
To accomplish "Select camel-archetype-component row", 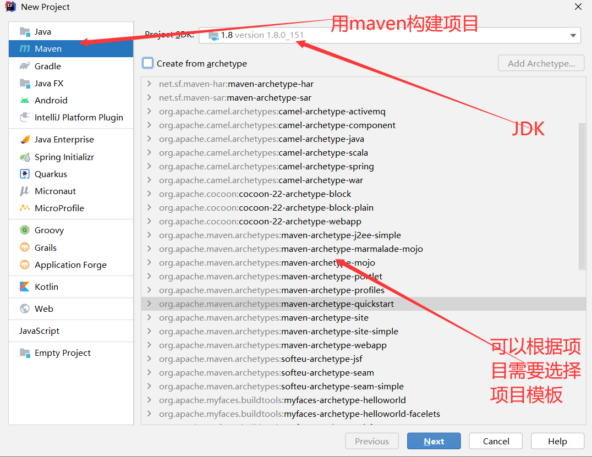I will [x=364, y=125].
